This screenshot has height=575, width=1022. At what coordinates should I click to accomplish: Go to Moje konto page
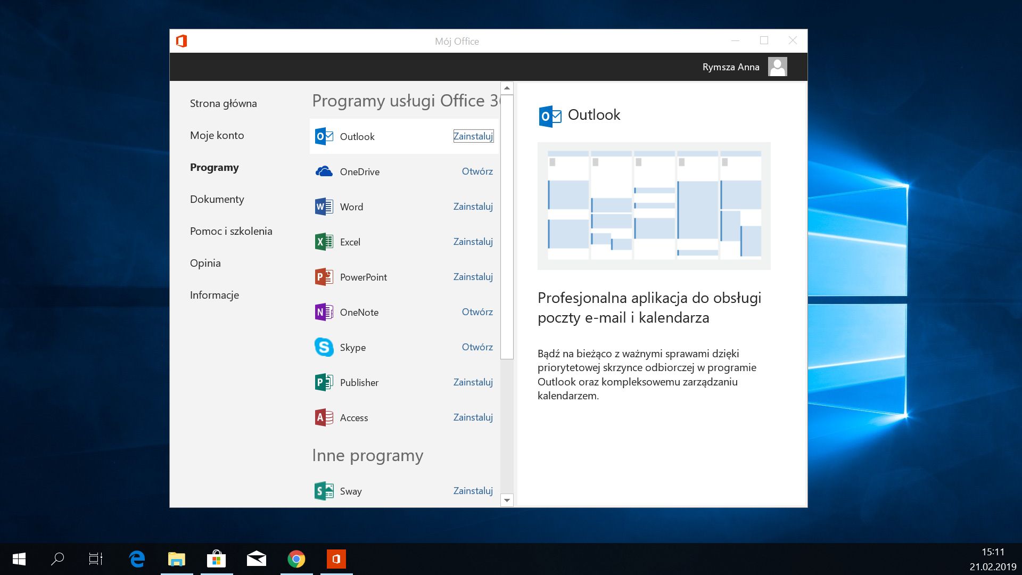coord(217,135)
